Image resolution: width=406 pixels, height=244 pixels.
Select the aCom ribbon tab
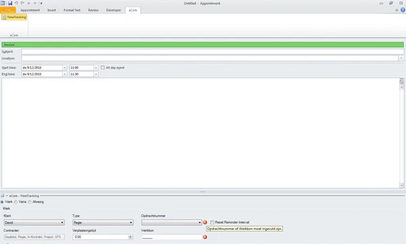(x=133, y=10)
